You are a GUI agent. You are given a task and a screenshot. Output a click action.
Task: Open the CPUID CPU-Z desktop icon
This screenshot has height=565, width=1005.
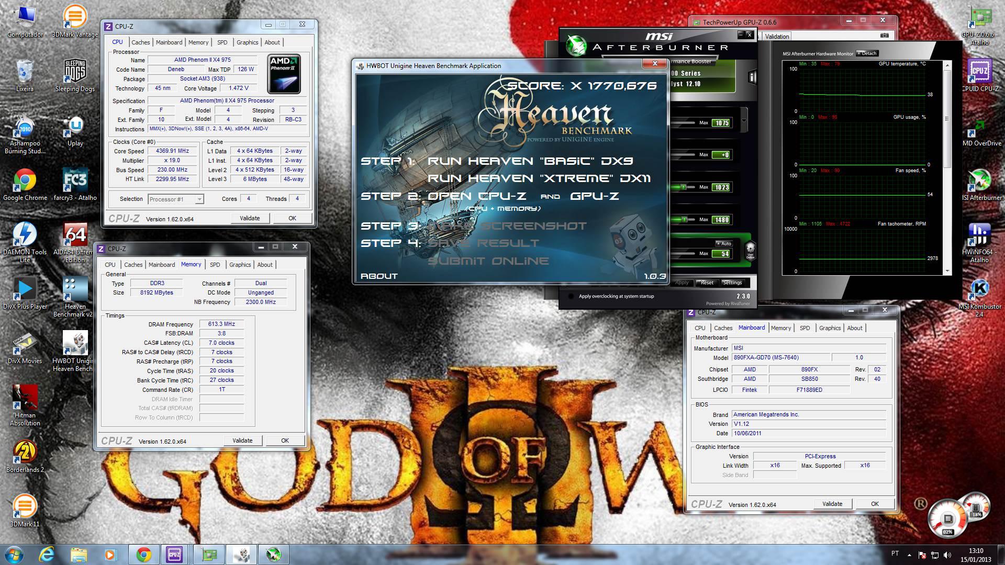click(979, 75)
